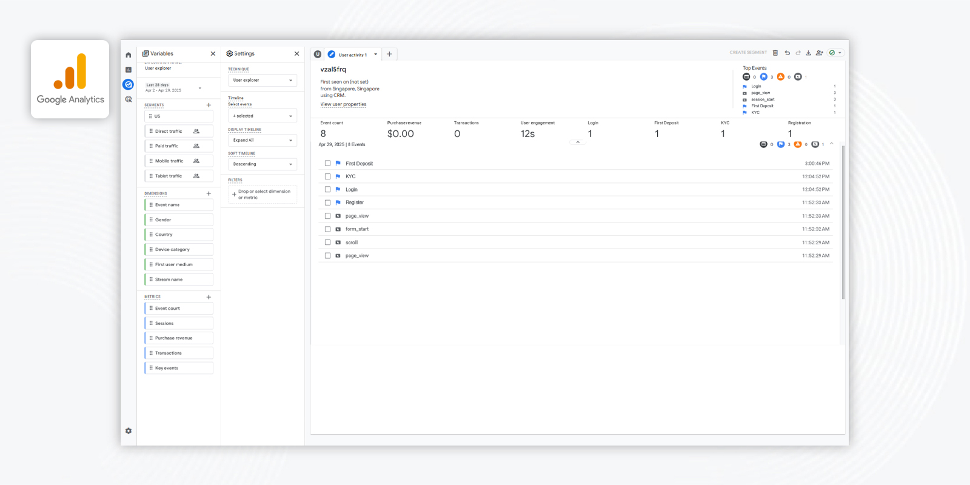Share the exploration with users
The height and width of the screenshot is (485, 970).
(x=819, y=53)
